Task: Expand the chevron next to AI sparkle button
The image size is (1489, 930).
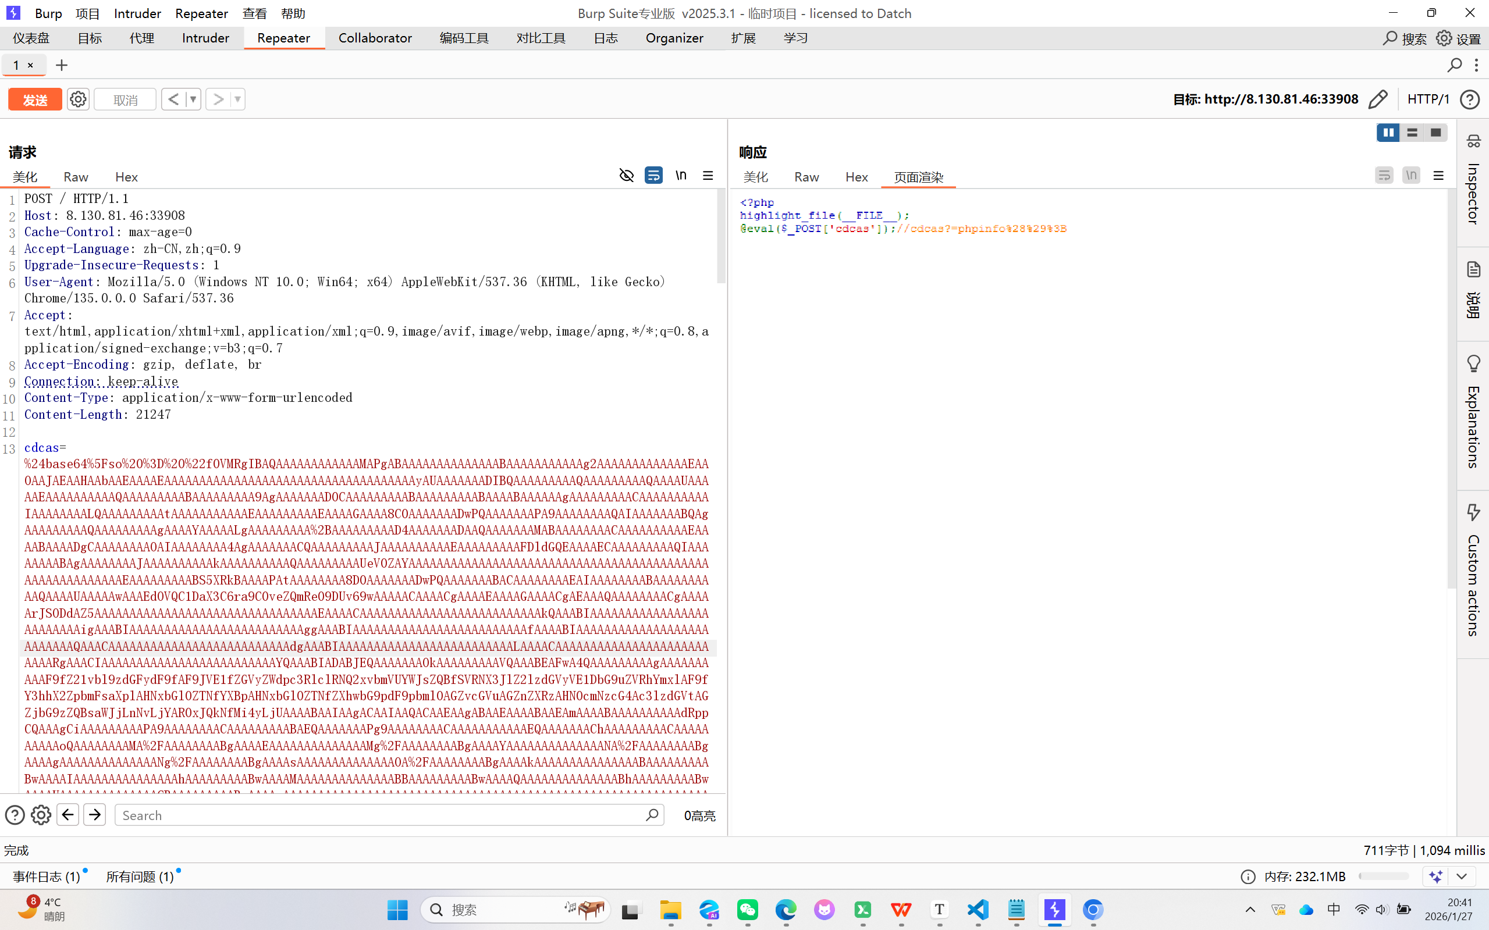Action: [1462, 876]
